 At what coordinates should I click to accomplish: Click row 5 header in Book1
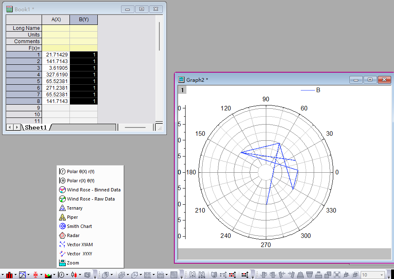pyautogui.click(x=24, y=81)
